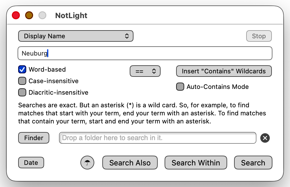The image size is (290, 187).
Task: Click the Search Within button
Action: 196,163
